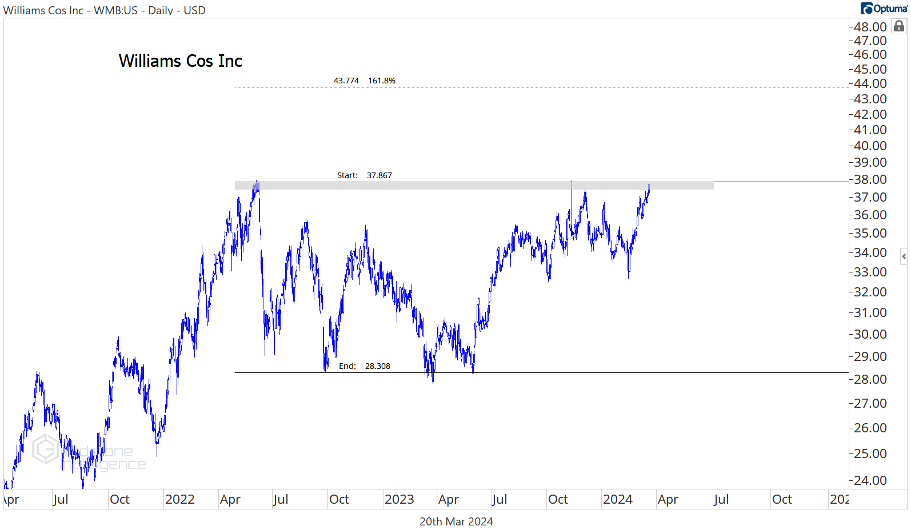Click the 33.00 price axis label
911x530 pixels.
[x=870, y=272]
